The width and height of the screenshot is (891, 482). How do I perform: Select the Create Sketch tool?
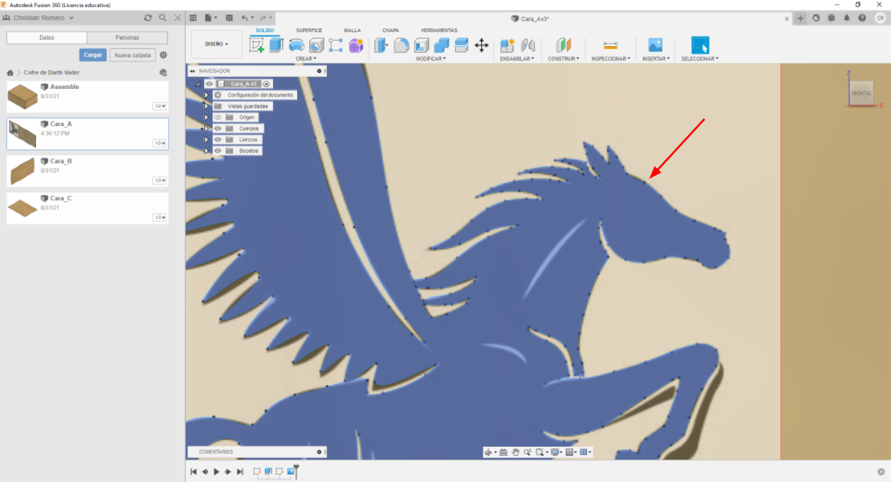point(257,45)
